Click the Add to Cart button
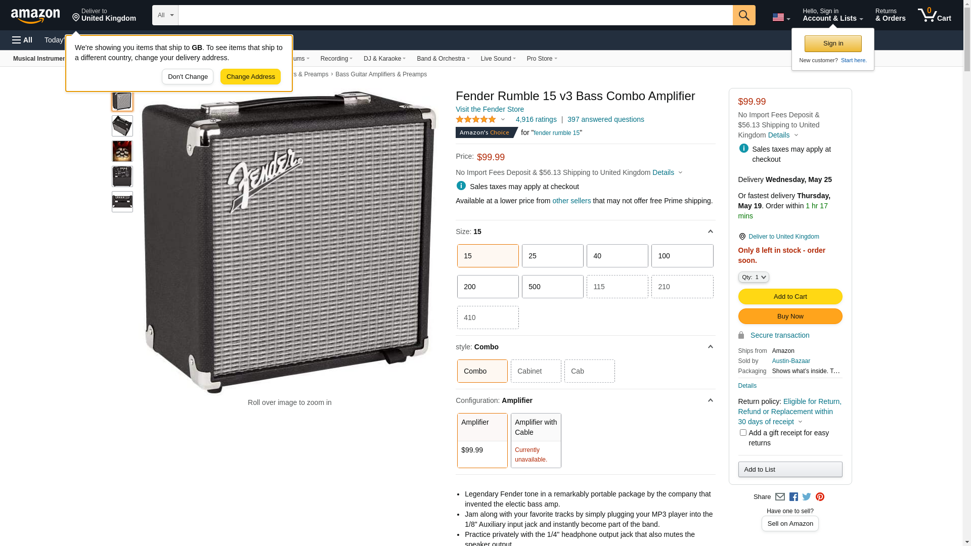Screen dimensions: 971x546 click(x=790, y=296)
